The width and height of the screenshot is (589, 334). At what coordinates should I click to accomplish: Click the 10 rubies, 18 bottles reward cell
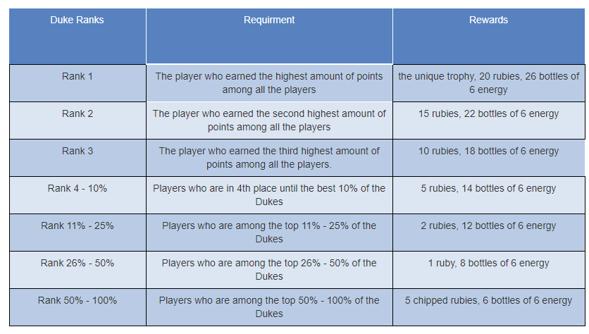489,157
